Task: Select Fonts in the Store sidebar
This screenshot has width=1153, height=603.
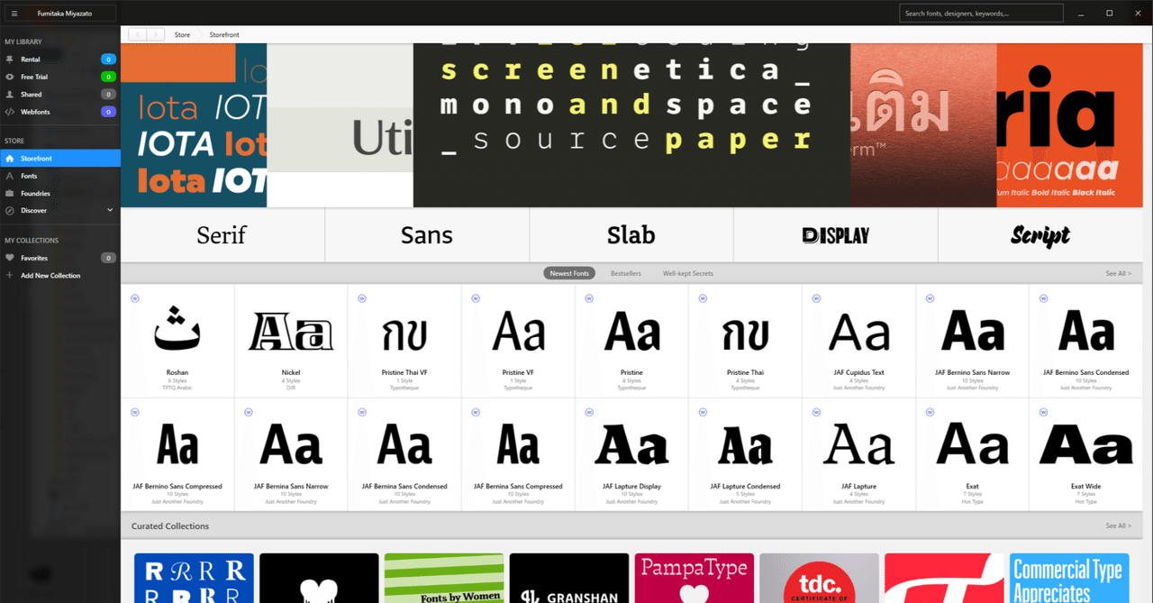Action: (x=34, y=176)
